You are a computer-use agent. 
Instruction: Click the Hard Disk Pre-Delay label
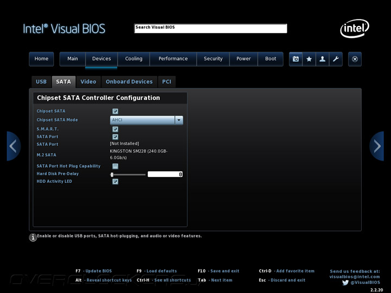point(58,174)
